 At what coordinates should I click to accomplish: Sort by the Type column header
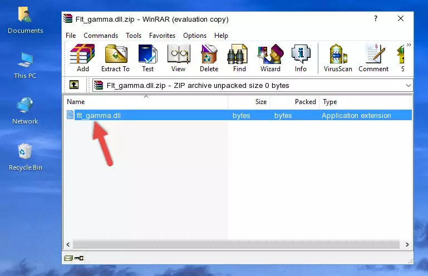coord(365,102)
